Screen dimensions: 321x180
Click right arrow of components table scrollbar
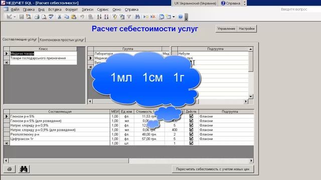point(251,160)
